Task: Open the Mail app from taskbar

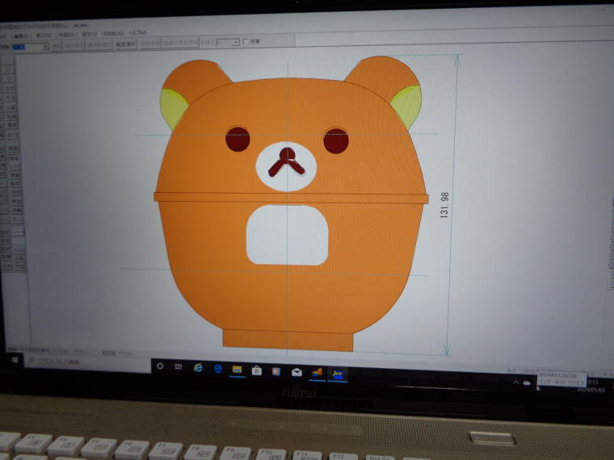Action: point(296,371)
